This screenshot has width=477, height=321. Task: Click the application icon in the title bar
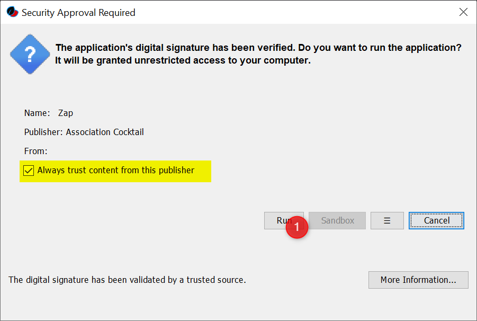click(12, 12)
